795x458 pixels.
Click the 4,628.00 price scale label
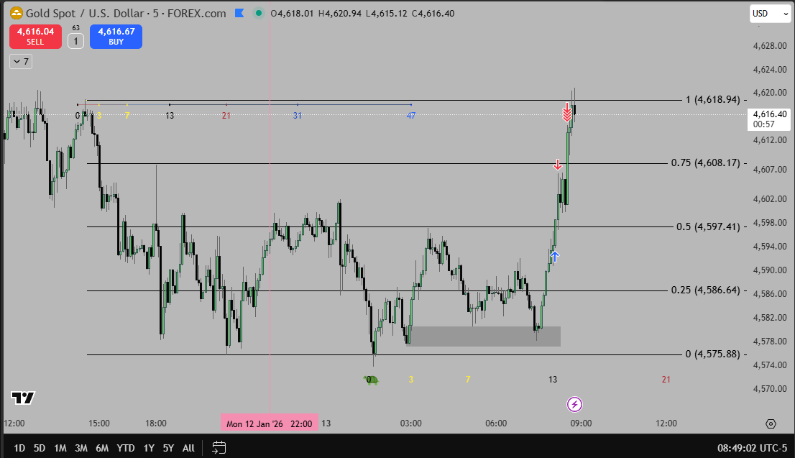click(770, 45)
